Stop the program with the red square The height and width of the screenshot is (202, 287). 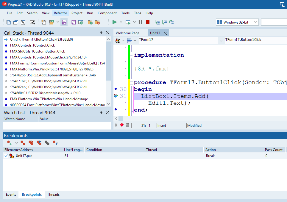click(x=148, y=22)
